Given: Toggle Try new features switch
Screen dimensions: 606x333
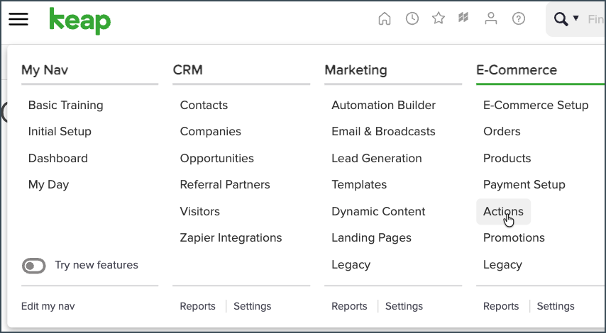Looking at the screenshot, I should (x=34, y=266).
